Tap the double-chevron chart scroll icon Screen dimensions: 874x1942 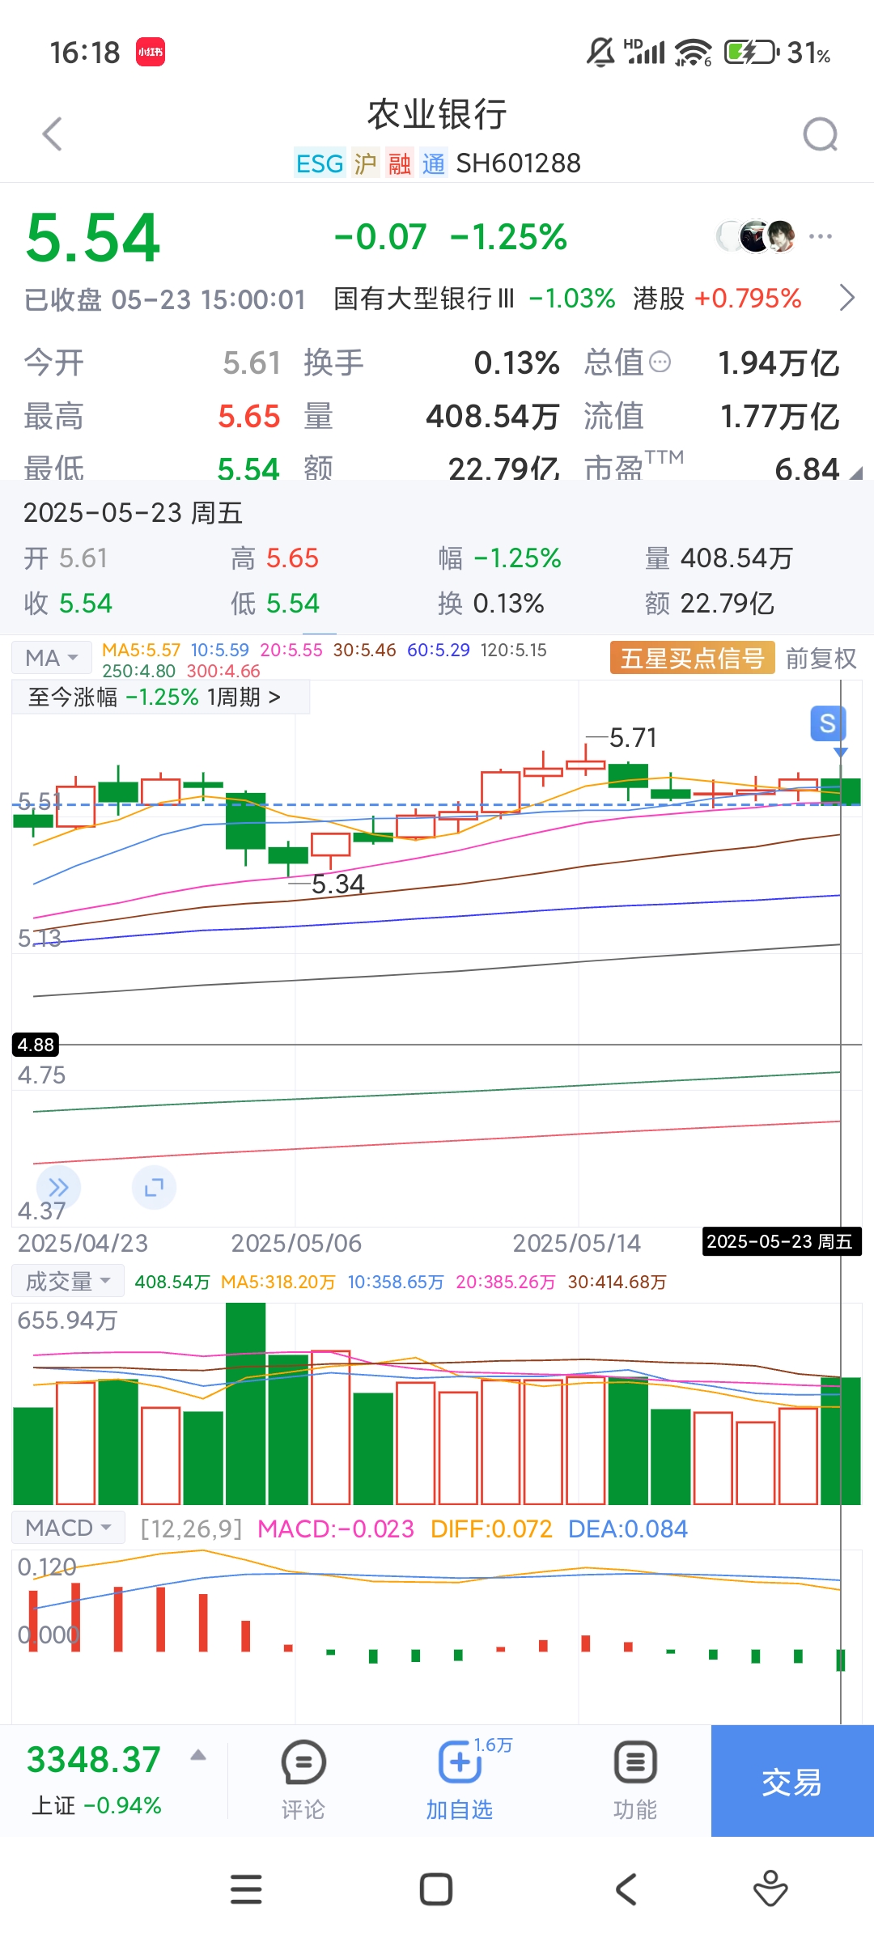(58, 1187)
